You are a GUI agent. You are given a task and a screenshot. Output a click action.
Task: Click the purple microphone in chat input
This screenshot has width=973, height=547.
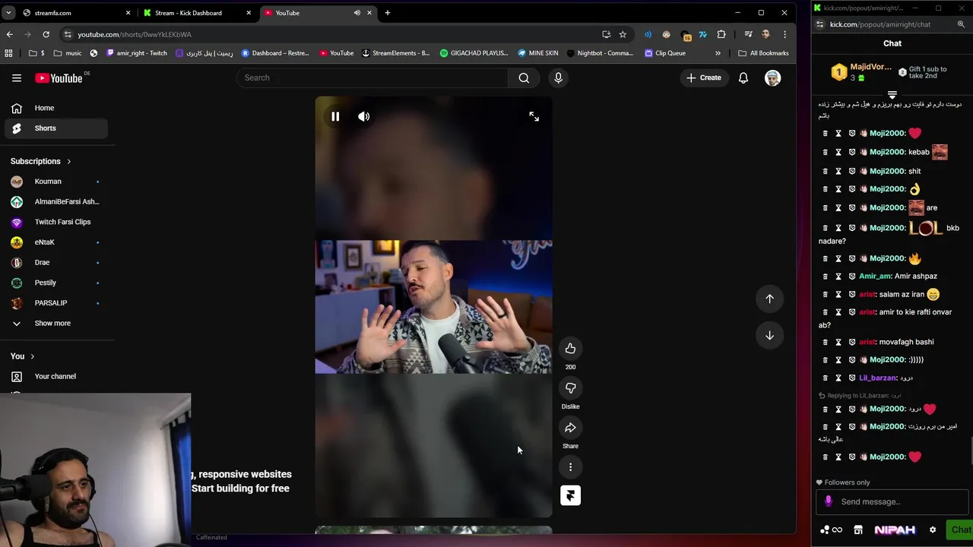[829, 501]
